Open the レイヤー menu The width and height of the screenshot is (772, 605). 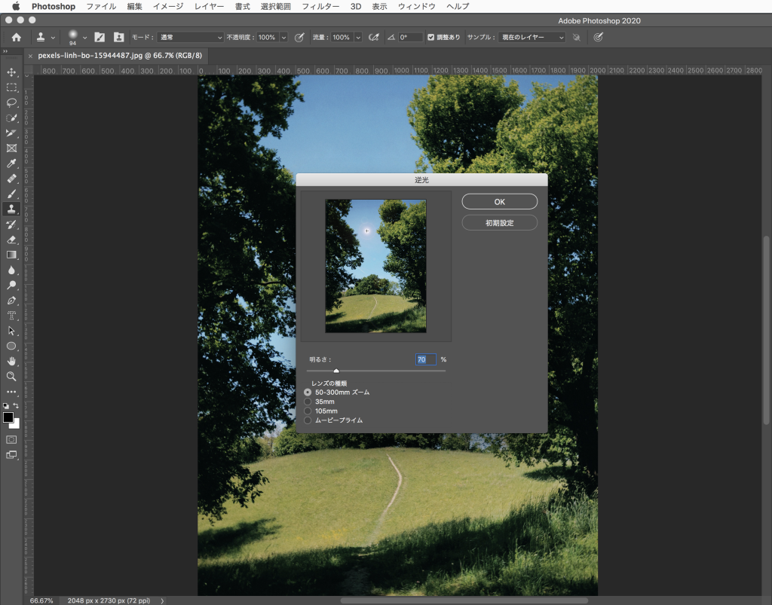[209, 6]
